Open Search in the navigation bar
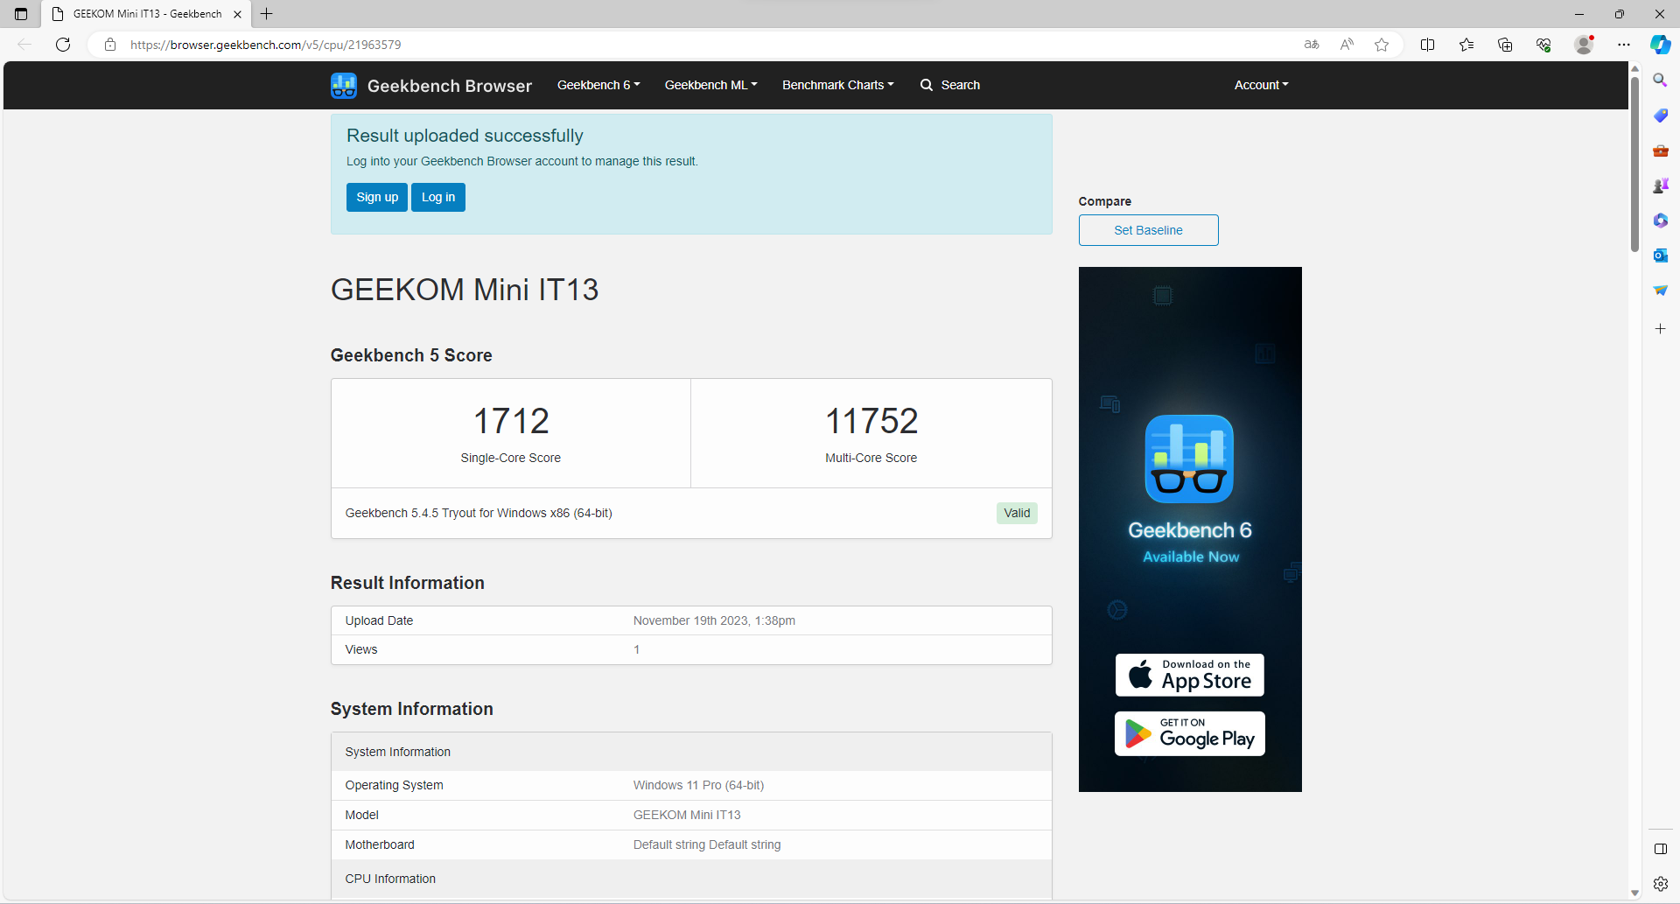This screenshot has height=904, width=1680. click(950, 85)
